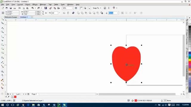Weld the selected objects

click(x=78, y=13)
